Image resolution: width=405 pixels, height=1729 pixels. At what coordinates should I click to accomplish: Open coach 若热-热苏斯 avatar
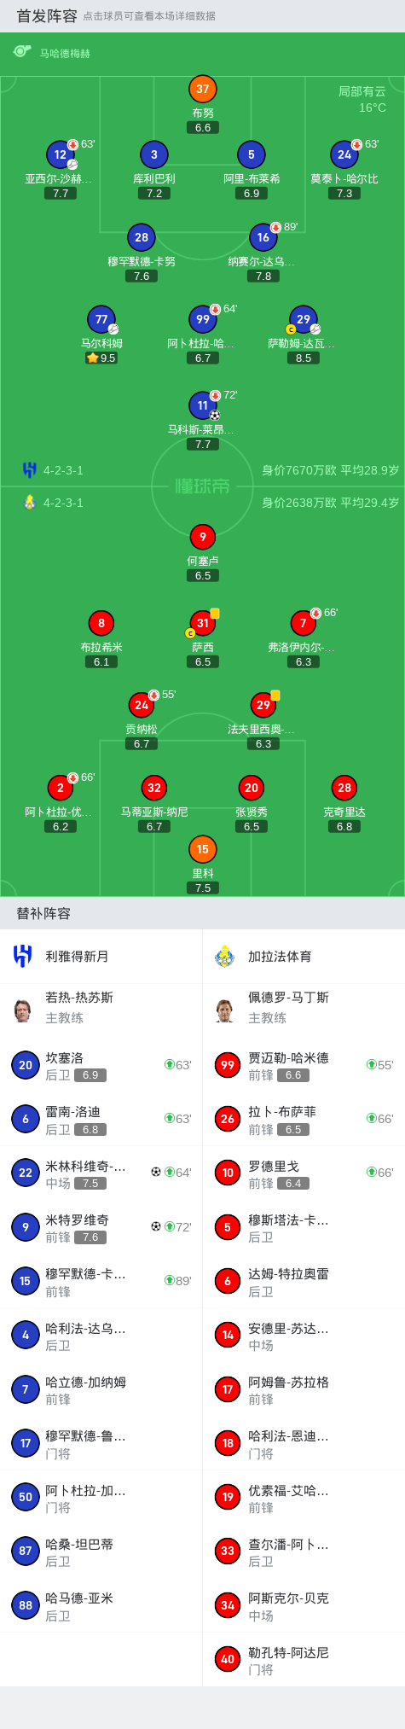point(23,1010)
